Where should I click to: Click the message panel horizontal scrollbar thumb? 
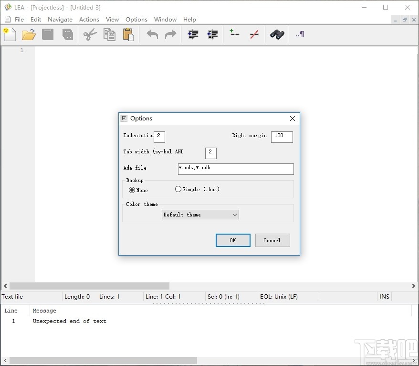pyautogui.click(x=103, y=360)
